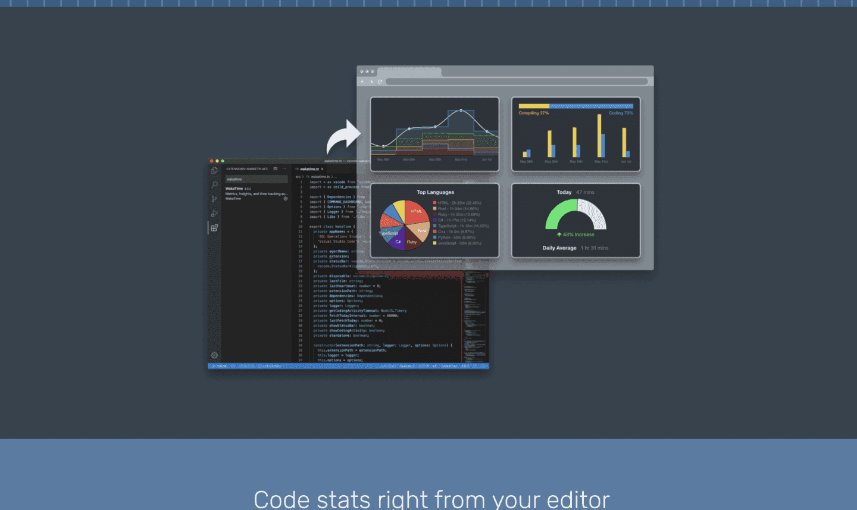
Task: Click blue Coding segment of progress bar
Action: (x=591, y=106)
